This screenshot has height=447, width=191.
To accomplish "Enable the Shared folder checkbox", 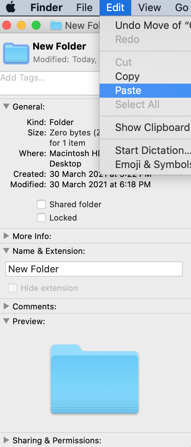I will pos(41,204).
